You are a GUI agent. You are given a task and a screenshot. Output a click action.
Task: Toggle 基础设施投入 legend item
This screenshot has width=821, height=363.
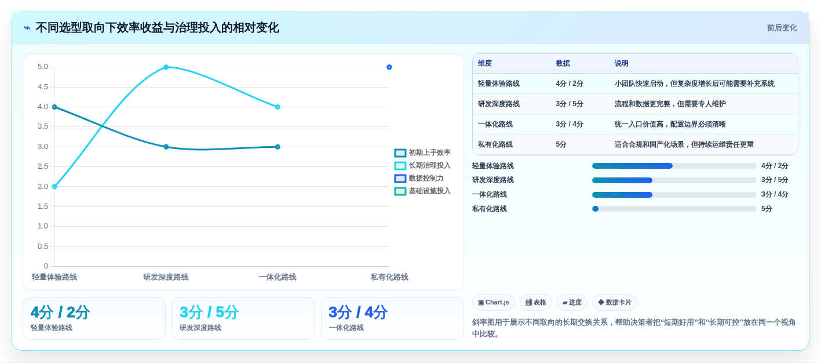point(422,191)
